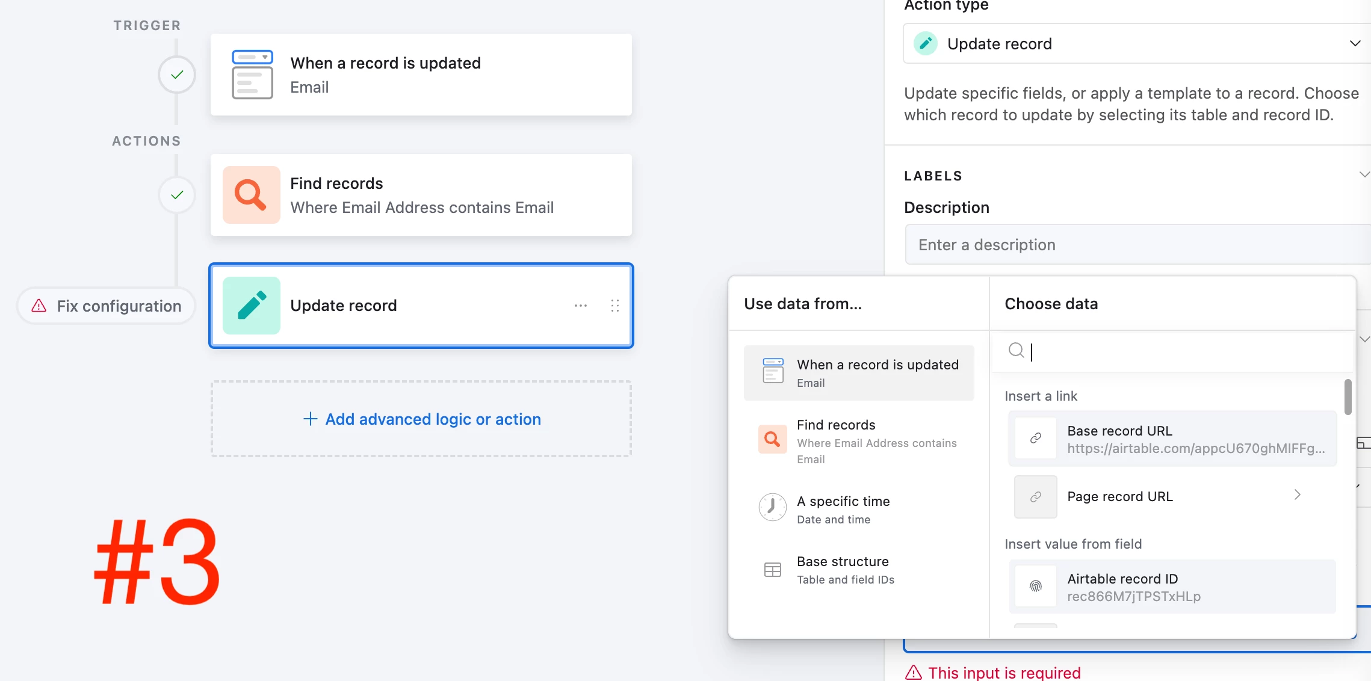
Task: Click Add advanced logic or action
Action: click(x=421, y=419)
